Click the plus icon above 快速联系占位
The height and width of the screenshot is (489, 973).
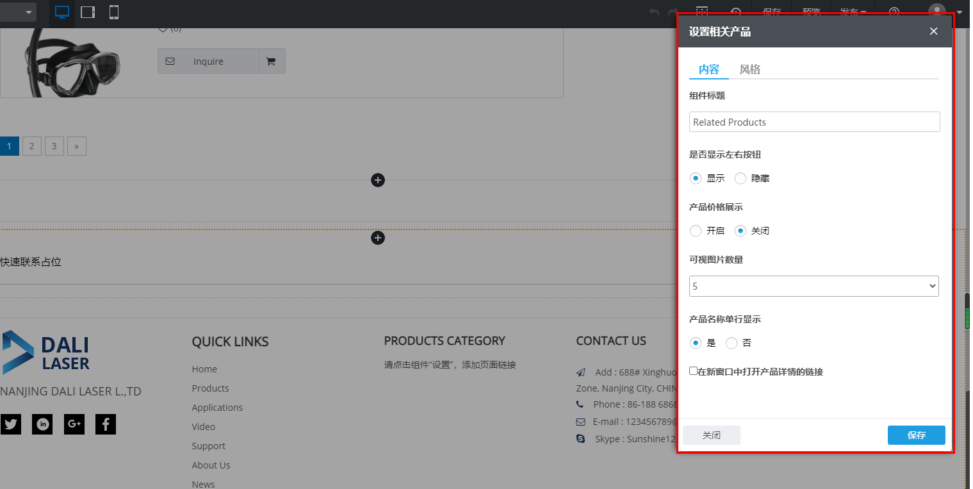[x=378, y=238]
